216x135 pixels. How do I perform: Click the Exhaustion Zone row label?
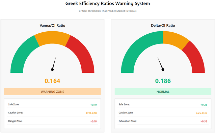pos(128,121)
